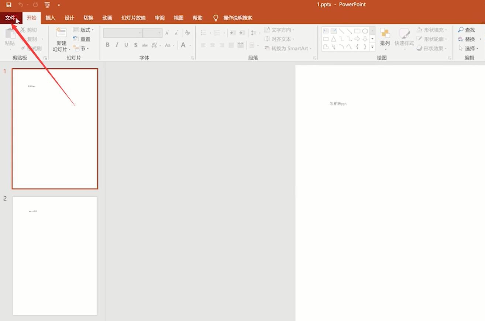Image resolution: width=485 pixels, height=321 pixels.
Task: Click the Undo arrow in quick access toolbar
Action: pos(21,5)
